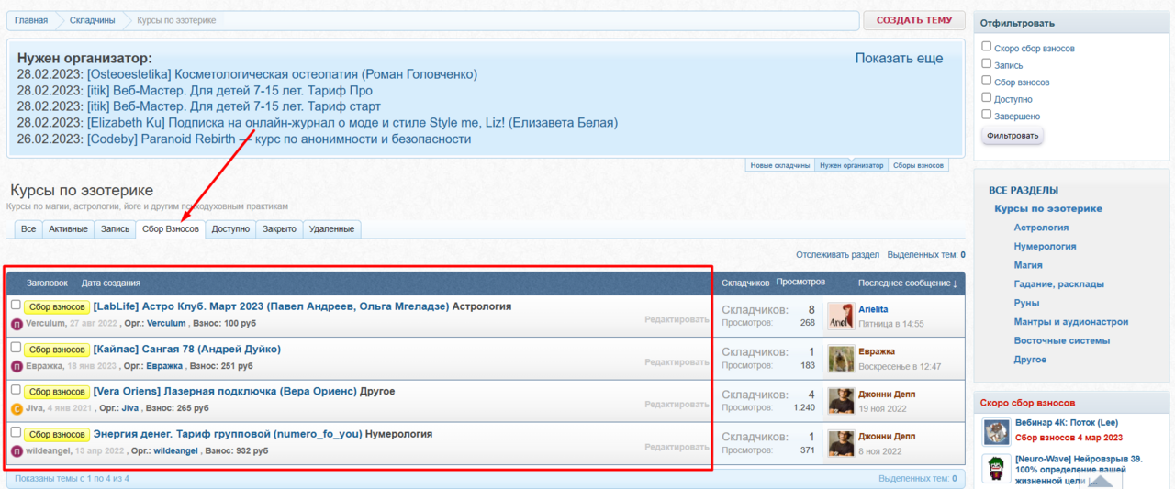The width and height of the screenshot is (1175, 489).
Task: Expand the list with Показать еще
Action: click(x=898, y=58)
